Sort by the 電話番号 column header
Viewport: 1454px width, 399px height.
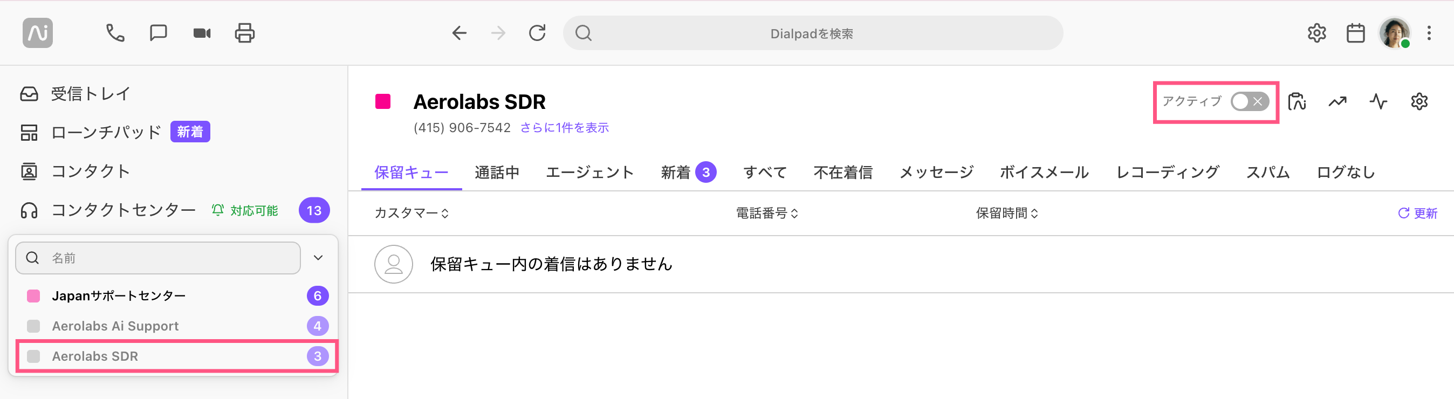click(767, 214)
